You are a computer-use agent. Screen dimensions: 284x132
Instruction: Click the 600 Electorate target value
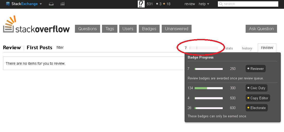tap(233, 108)
